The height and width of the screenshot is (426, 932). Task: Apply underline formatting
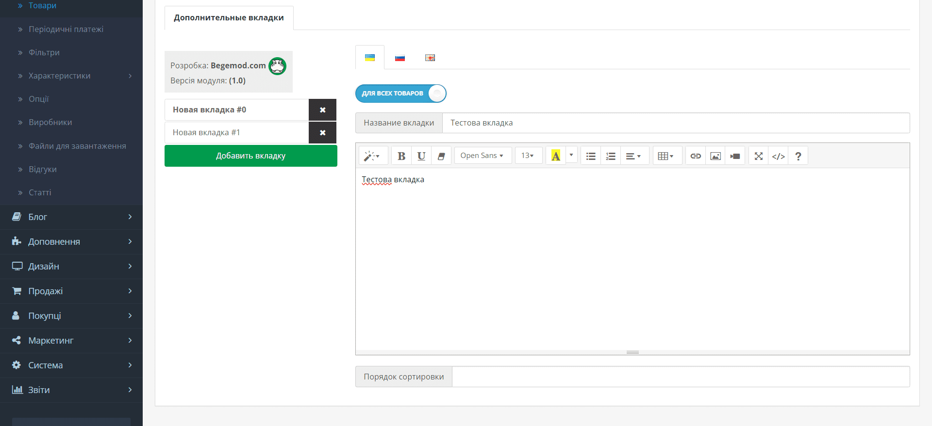421,156
